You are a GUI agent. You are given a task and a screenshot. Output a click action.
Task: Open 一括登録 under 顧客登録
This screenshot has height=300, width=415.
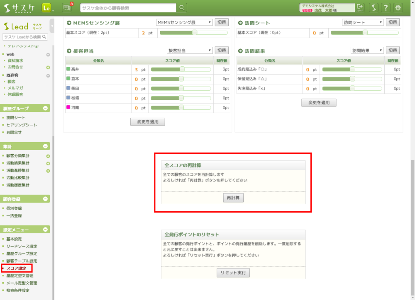point(14,216)
